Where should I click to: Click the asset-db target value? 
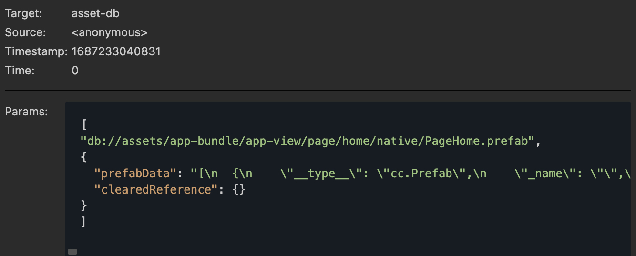pyautogui.click(x=95, y=13)
